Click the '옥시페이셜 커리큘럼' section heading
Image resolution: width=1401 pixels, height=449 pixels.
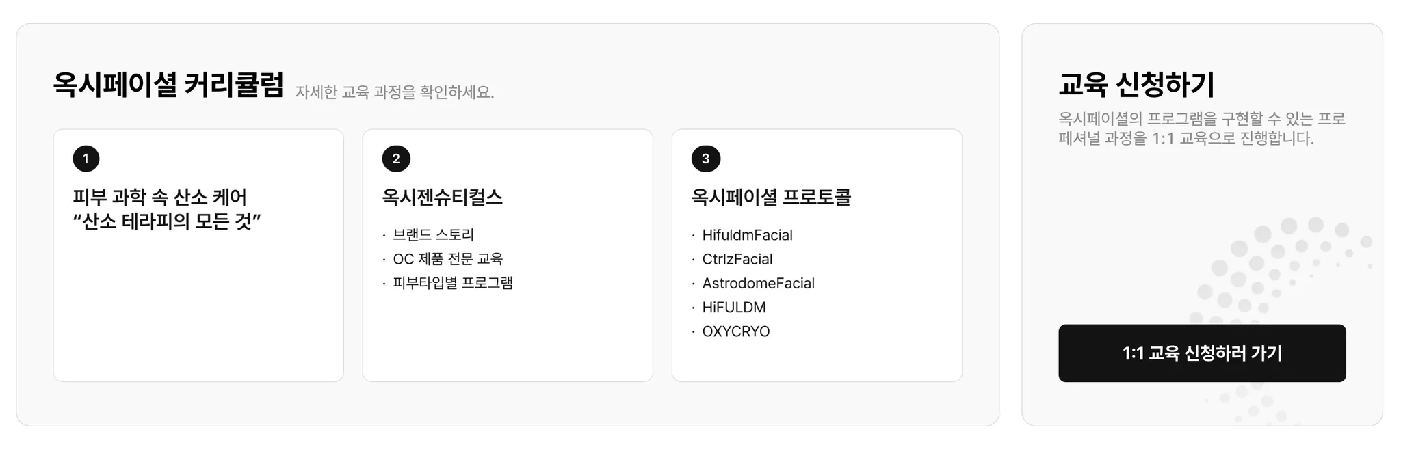click(168, 85)
